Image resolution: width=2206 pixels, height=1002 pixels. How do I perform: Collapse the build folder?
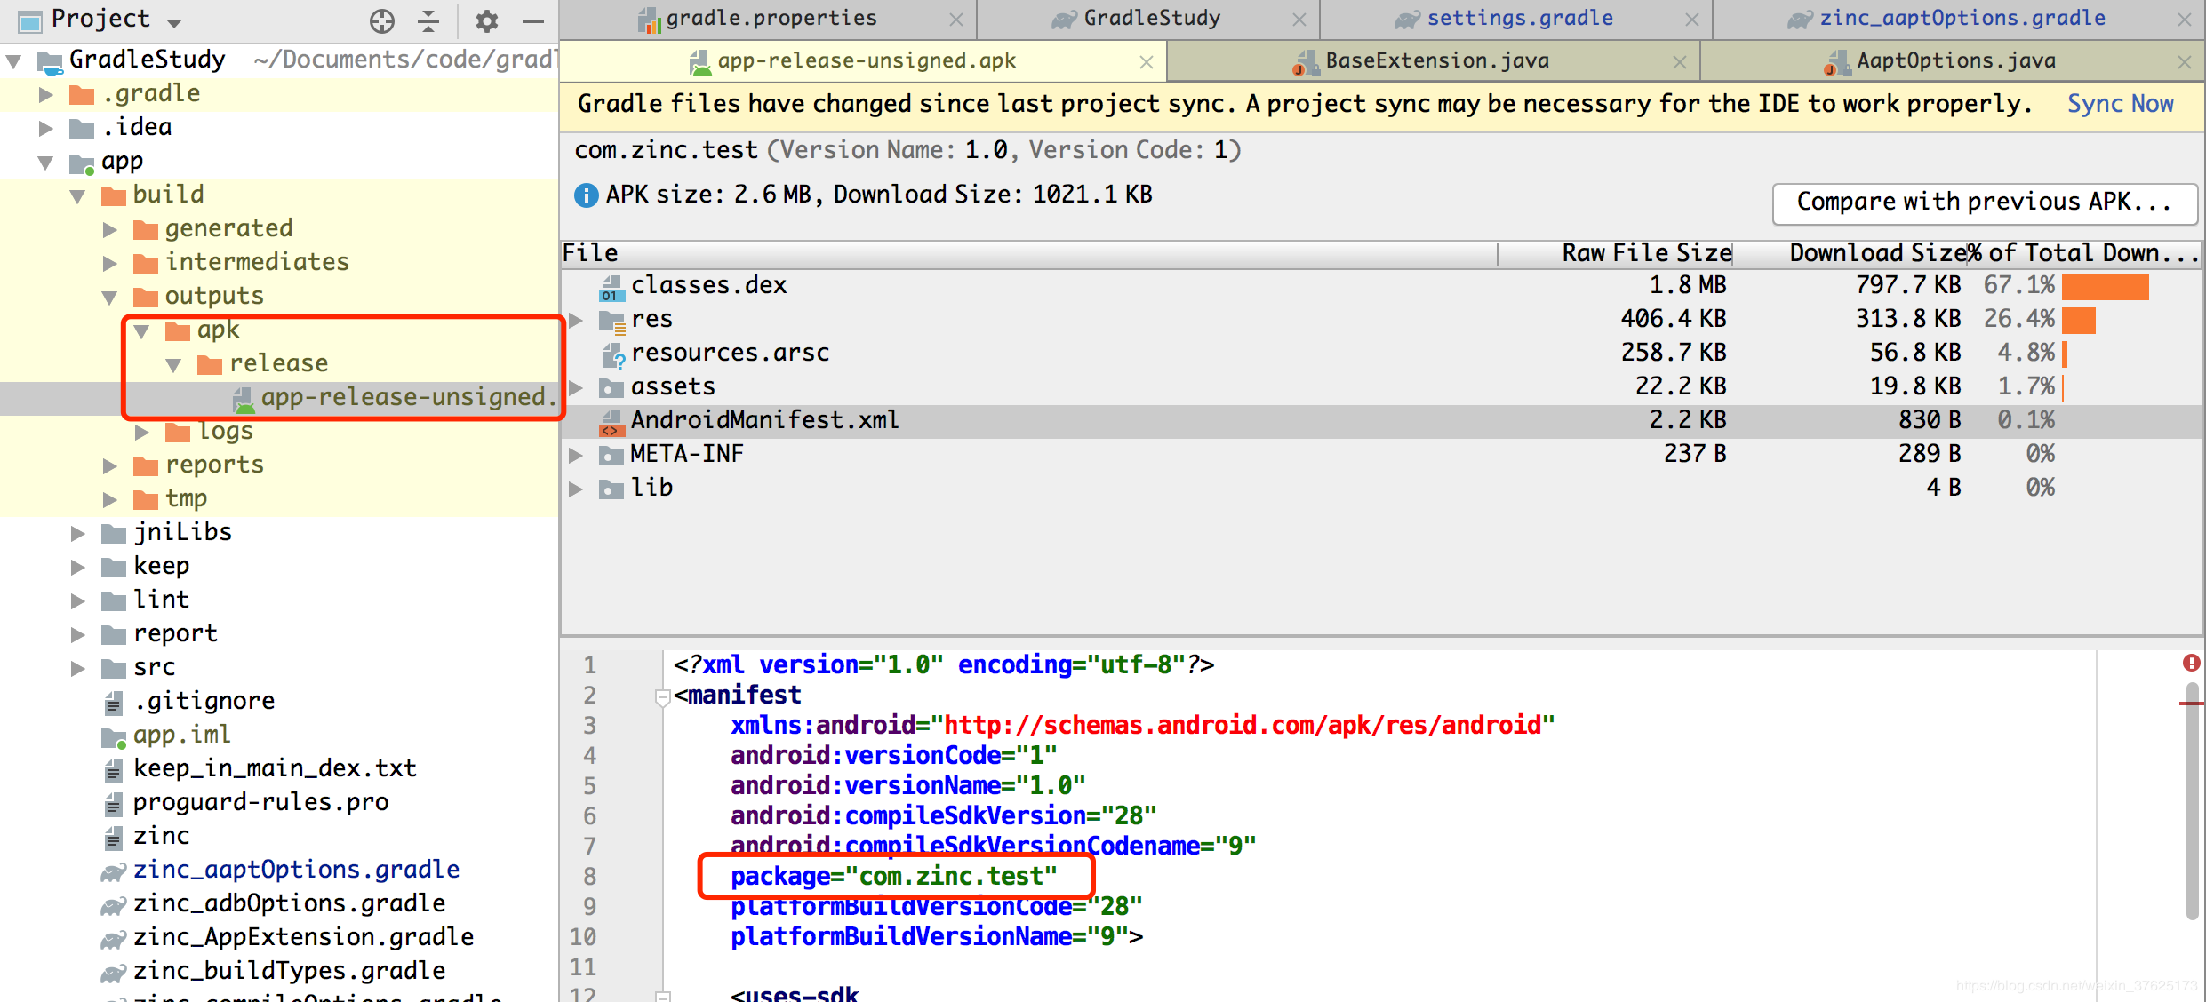(x=78, y=196)
